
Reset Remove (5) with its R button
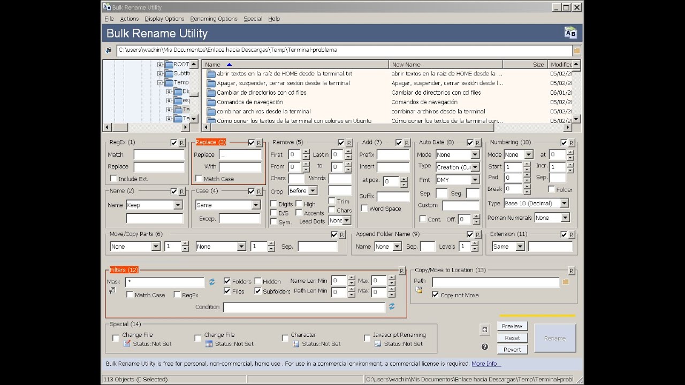coord(349,143)
